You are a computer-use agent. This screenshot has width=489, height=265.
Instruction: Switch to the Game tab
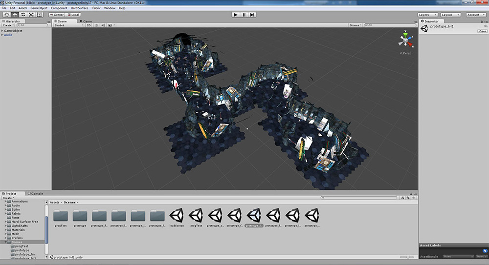85,21
